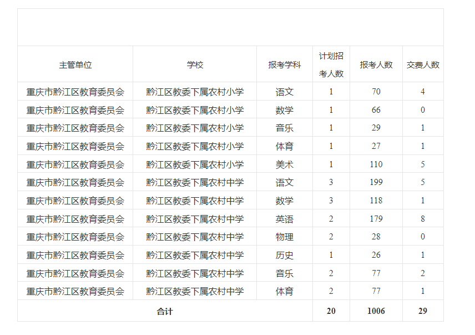The height and width of the screenshot is (335, 475).
Task: Click the total planned recruits value 20
Action: 331,311
